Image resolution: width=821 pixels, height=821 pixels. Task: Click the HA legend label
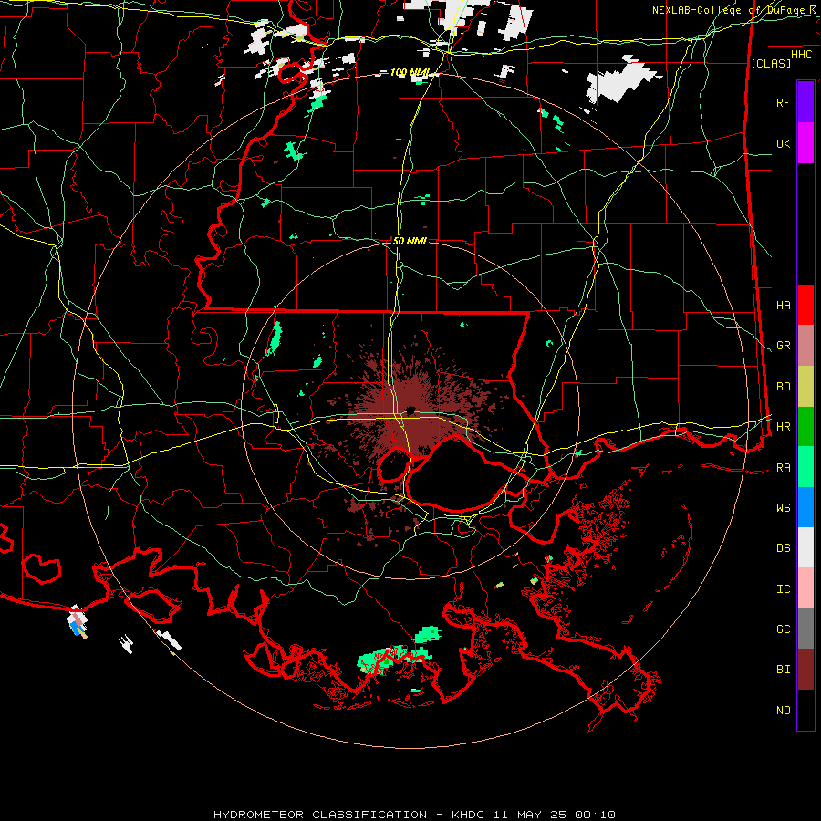[783, 306]
